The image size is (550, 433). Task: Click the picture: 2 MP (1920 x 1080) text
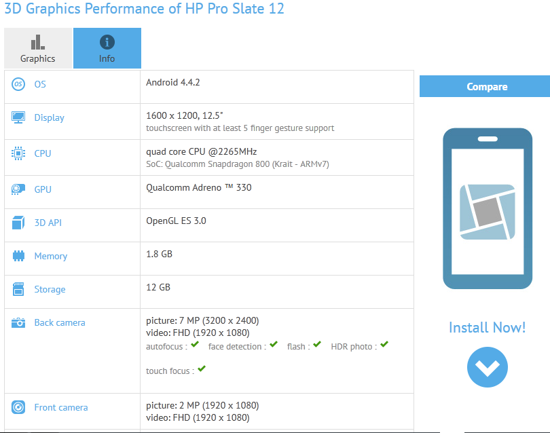202,406
